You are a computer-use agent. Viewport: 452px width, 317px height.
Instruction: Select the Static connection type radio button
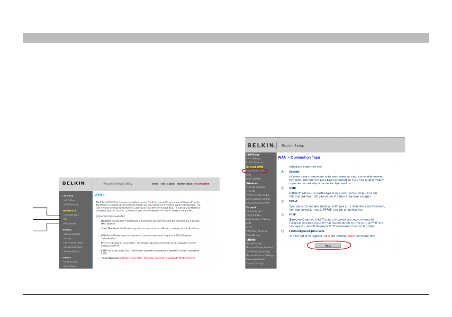coord(282,188)
